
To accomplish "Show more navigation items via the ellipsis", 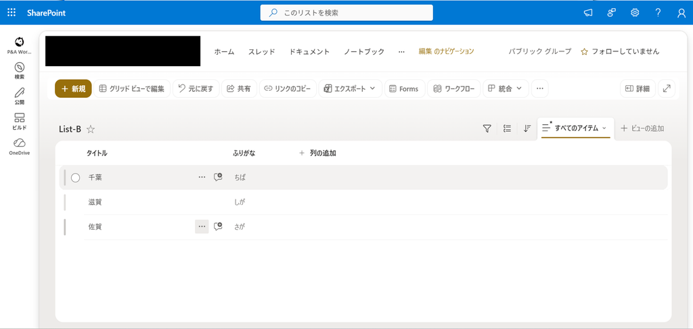I will pyautogui.click(x=401, y=51).
